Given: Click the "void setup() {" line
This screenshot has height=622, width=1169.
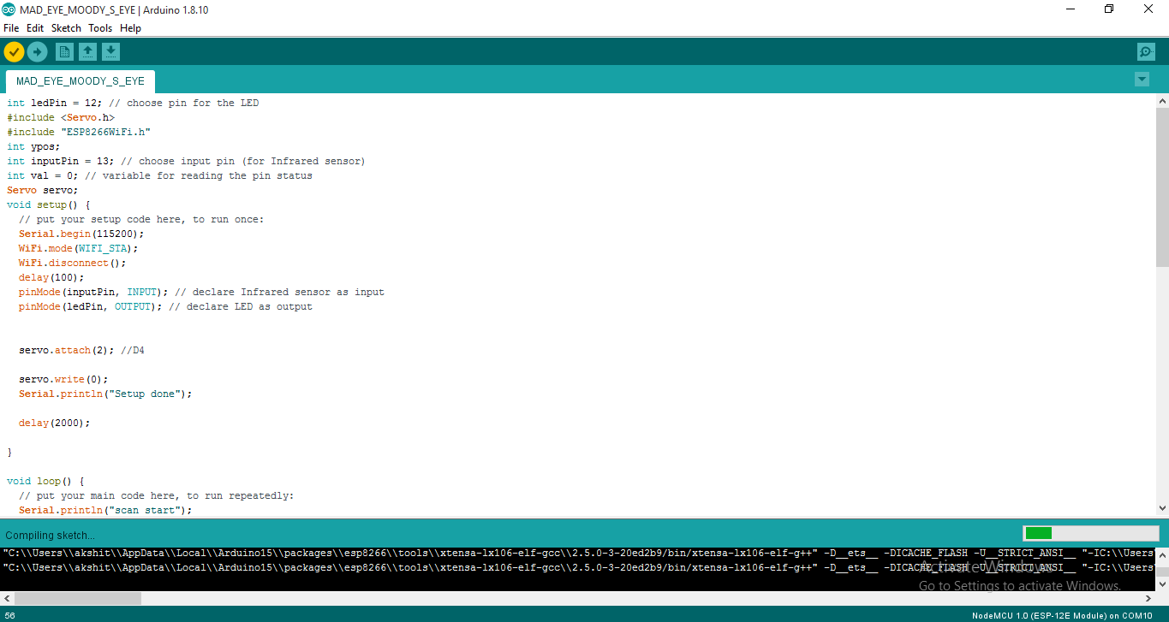Looking at the screenshot, I should coord(48,204).
